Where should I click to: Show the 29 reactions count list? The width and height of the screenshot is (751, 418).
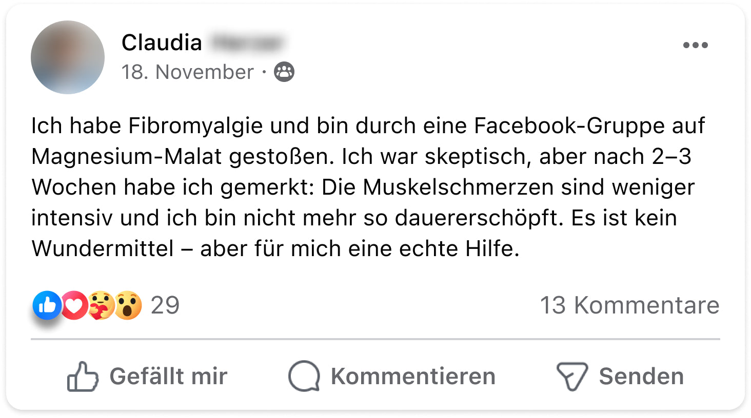tap(165, 305)
